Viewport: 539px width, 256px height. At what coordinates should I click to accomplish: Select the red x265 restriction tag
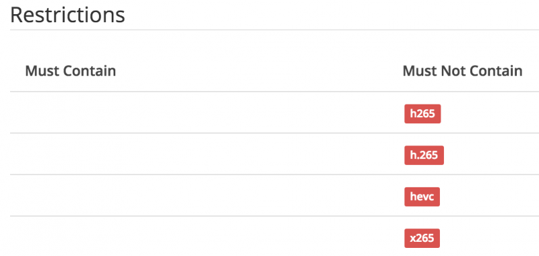(x=422, y=238)
